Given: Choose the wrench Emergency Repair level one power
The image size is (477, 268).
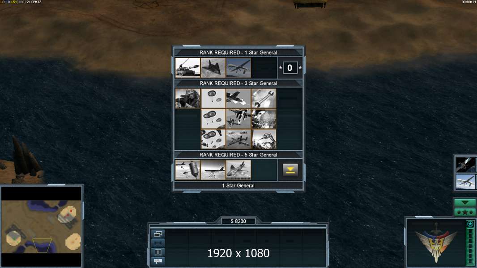Looking at the screenshot, I should coord(264,98).
